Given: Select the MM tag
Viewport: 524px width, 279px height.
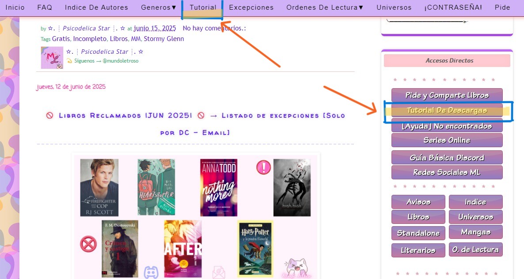Looking at the screenshot, I should [136, 39].
